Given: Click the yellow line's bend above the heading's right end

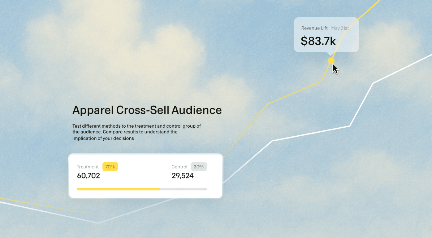Looking at the screenshot, I should tap(268, 104).
